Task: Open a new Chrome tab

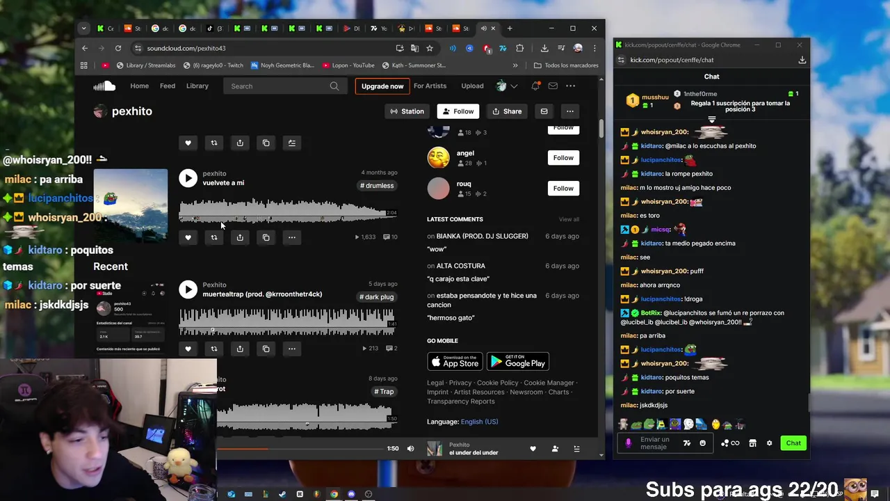Action: point(510,29)
